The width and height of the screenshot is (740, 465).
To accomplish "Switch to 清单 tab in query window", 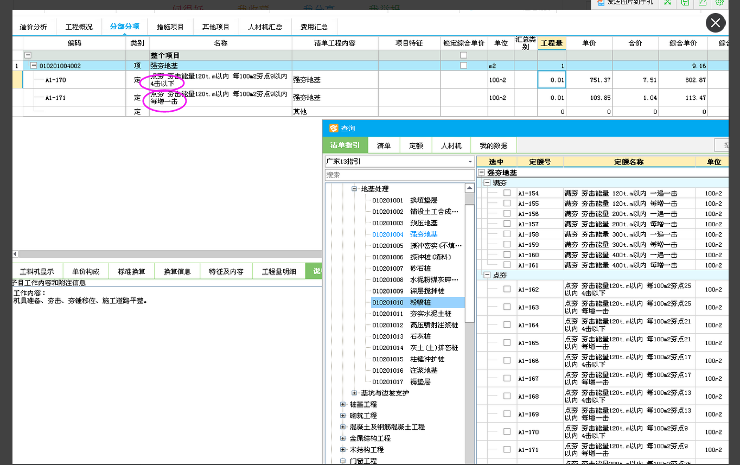I will point(384,145).
